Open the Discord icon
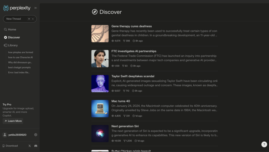 coord(36,146)
